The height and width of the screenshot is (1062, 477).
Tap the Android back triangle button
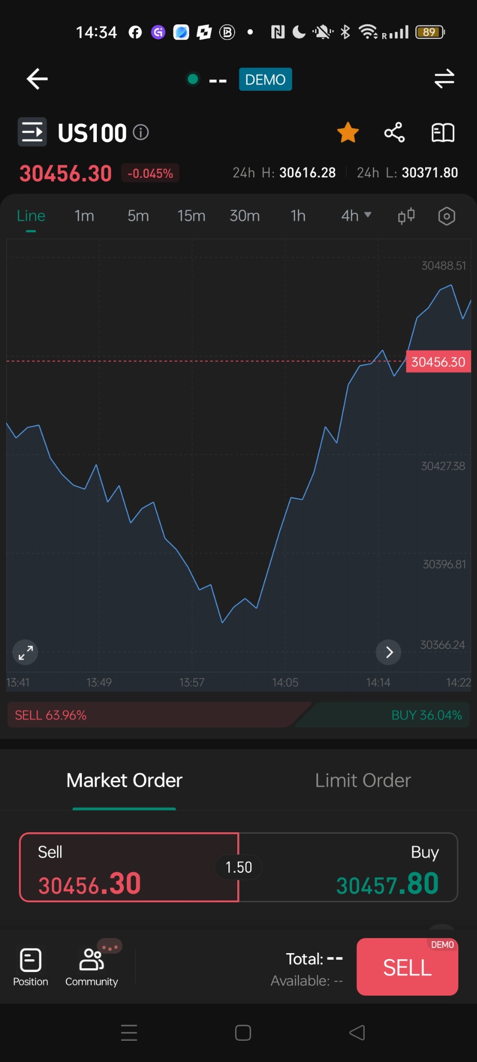pos(357,1032)
